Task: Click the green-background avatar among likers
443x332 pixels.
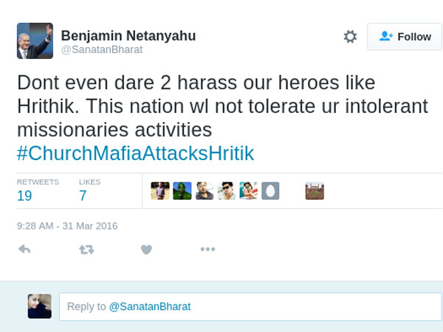Action: tap(182, 191)
